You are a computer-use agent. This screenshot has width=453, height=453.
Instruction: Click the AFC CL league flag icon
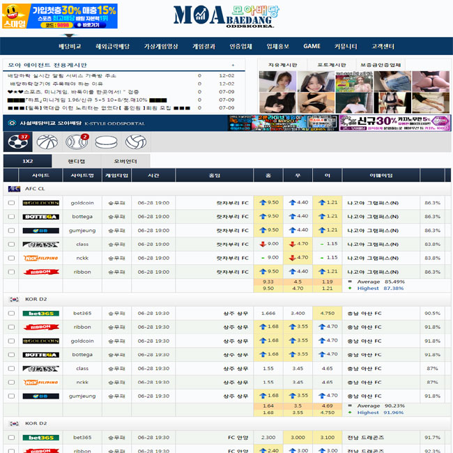(14, 189)
